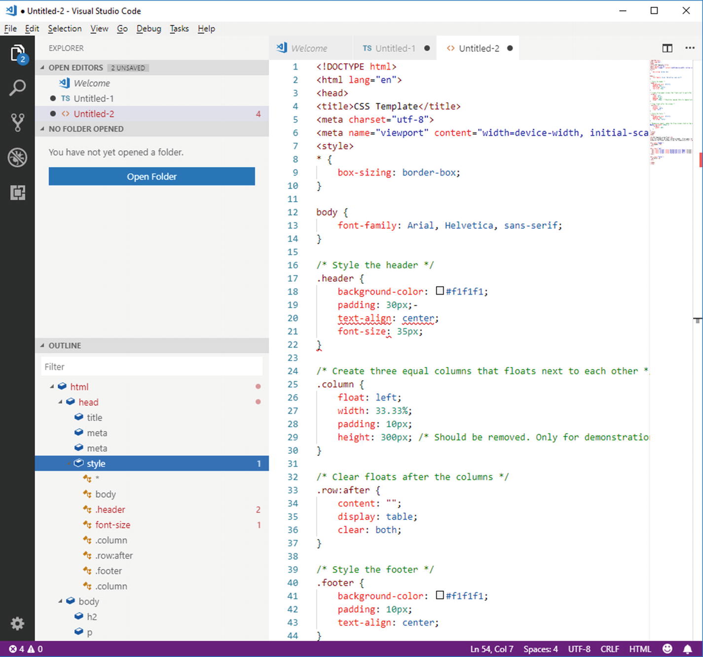Open the notifications bell in status bar

pyautogui.click(x=687, y=649)
